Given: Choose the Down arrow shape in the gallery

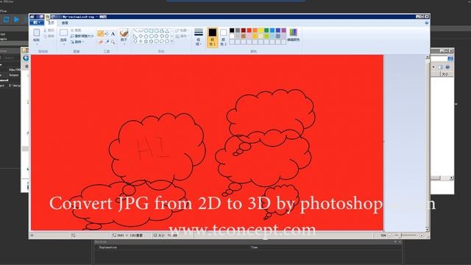Looking at the screenshot, I should (x=135, y=41).
